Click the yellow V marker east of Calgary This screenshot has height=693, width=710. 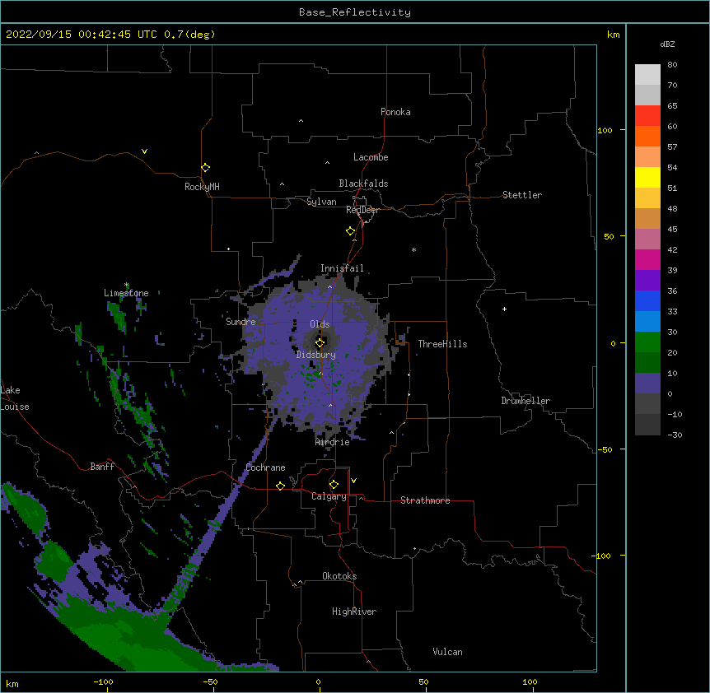point(353,481)
